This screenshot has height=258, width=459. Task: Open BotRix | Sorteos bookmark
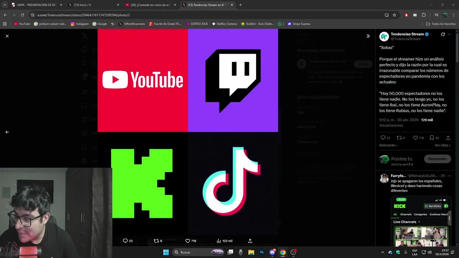pos(224,24)
